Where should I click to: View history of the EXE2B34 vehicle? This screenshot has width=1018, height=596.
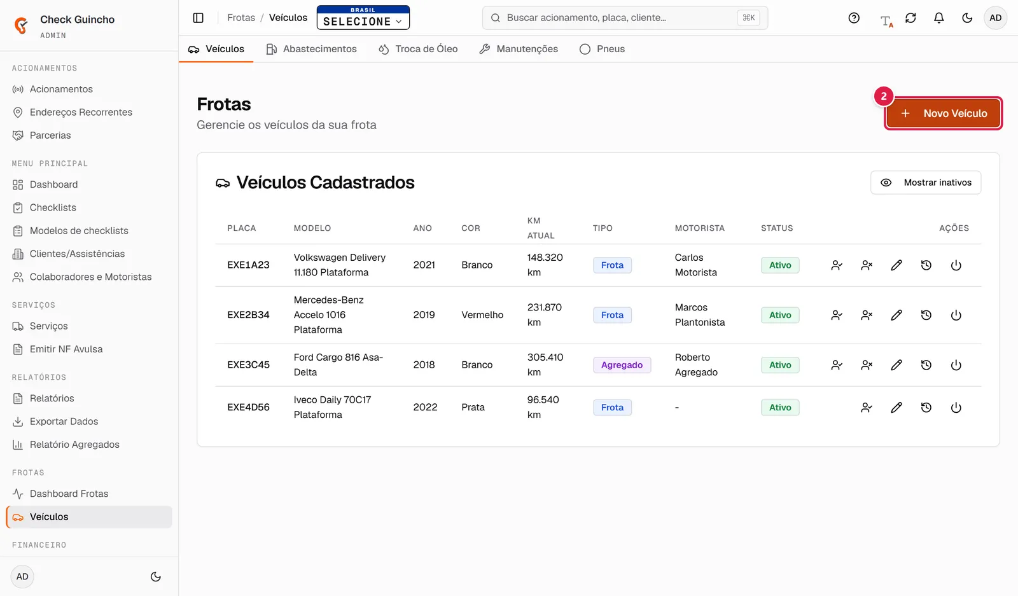[x=926, y=315]
